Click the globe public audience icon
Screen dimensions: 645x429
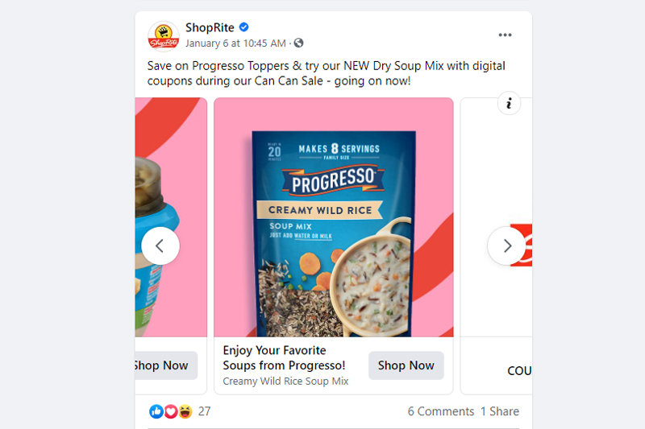298,43
